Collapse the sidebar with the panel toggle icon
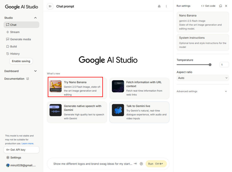 tap(50, 6)
